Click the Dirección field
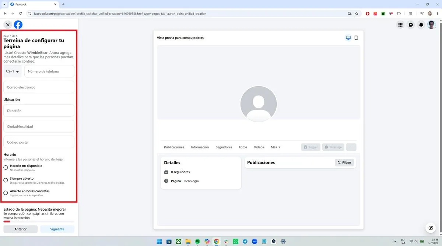442x246 pixels. pos(39,110)
